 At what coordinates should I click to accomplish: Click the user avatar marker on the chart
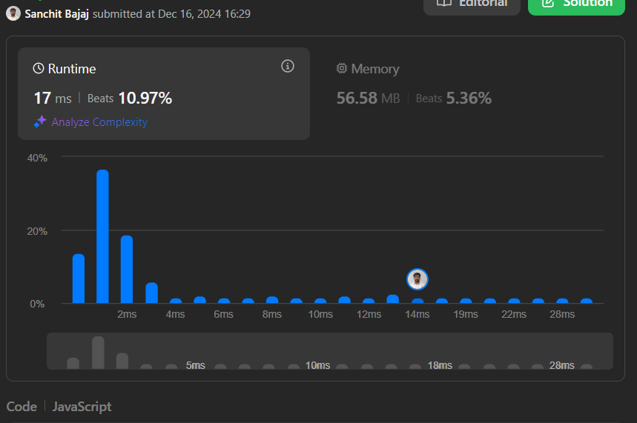tap(417, 279)
